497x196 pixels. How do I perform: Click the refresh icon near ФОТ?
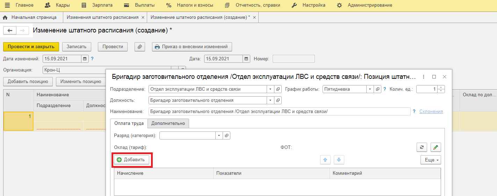[x=422, y=148]
